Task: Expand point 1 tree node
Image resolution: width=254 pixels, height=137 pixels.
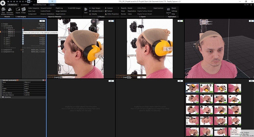Action: [4, 40]
